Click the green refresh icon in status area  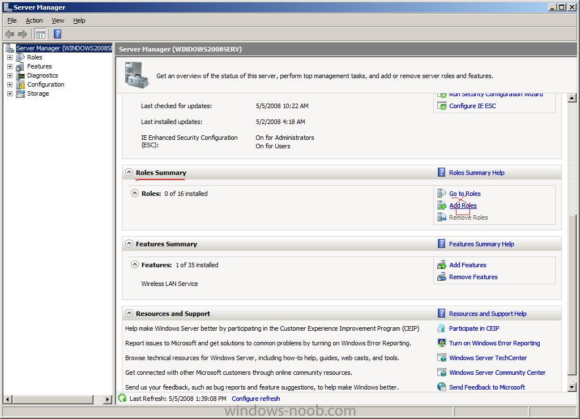pyautogui.click(x=122, y=398)
